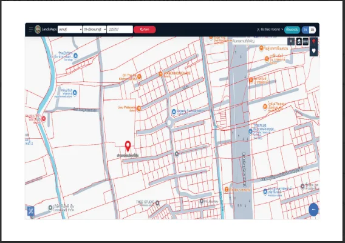Click the LandsMaps emblem logo
The image size is (345, 243).
[x=38, y=30]
